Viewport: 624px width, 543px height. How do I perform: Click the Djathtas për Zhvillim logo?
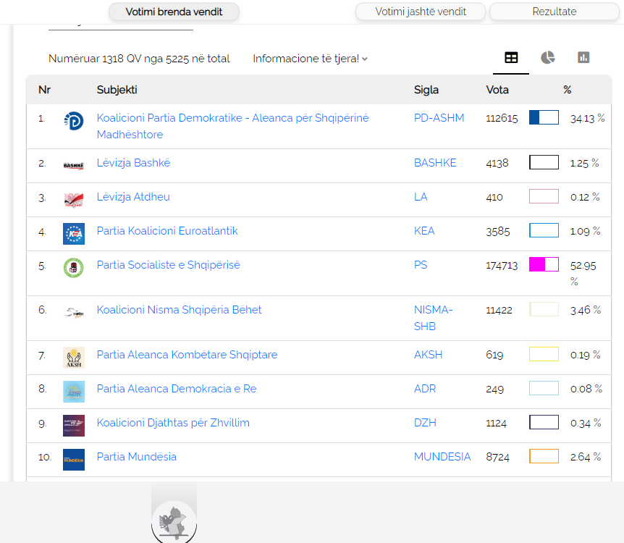[x=73, y=426]
